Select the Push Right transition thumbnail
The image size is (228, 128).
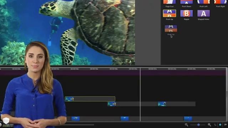221,2
